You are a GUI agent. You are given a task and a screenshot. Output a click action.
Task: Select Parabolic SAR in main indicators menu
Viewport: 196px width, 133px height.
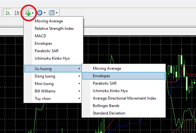(x=54, y=51)
